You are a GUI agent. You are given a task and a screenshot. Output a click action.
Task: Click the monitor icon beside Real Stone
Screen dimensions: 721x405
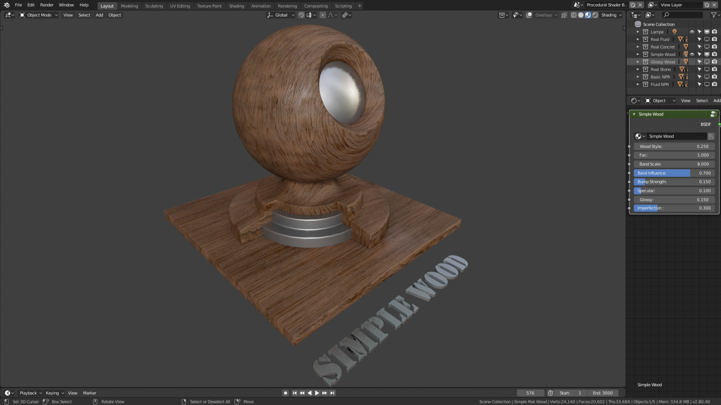click(707, 69)
